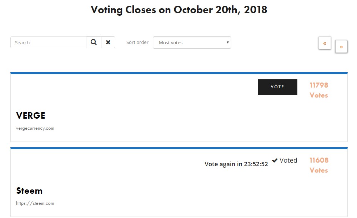Click the dropdown arrow in sort order box
The height and width of the screenshot is (218, 357).
(227, 43)
